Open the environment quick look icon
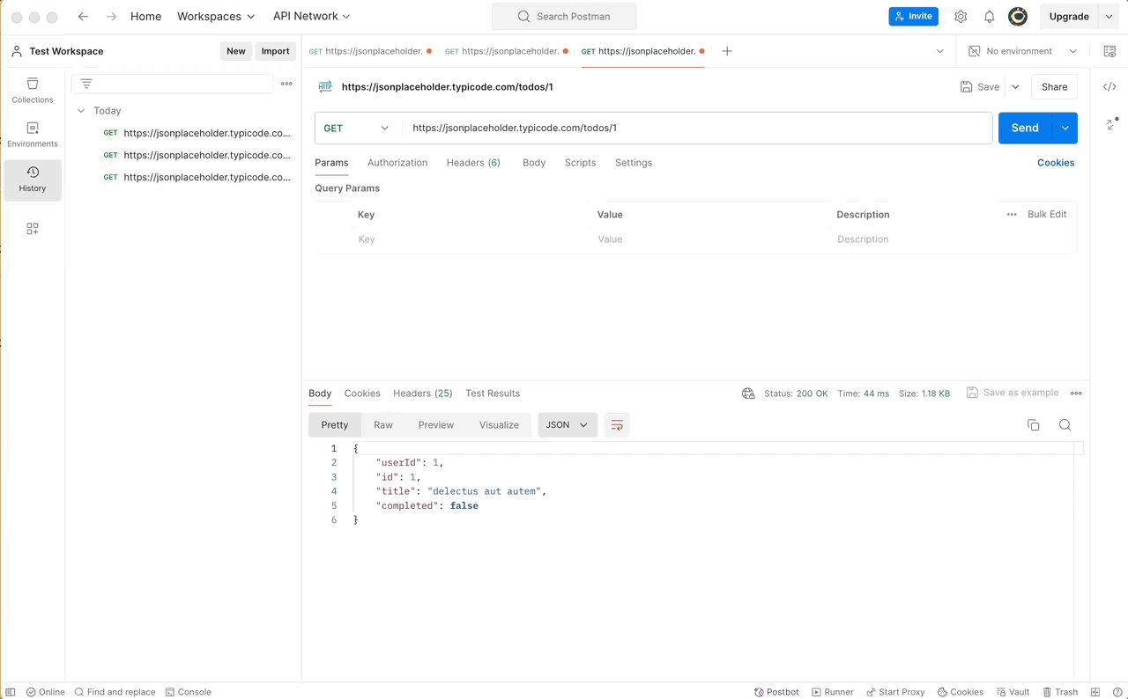The height and width of the screenshot is (699, 1128). pyautogui.click(x=1109, y=51)
